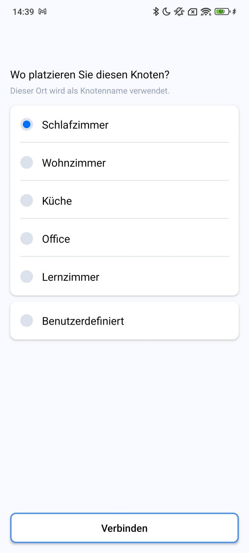Tap the Gmail notification icon

click(x=42, y=11)
